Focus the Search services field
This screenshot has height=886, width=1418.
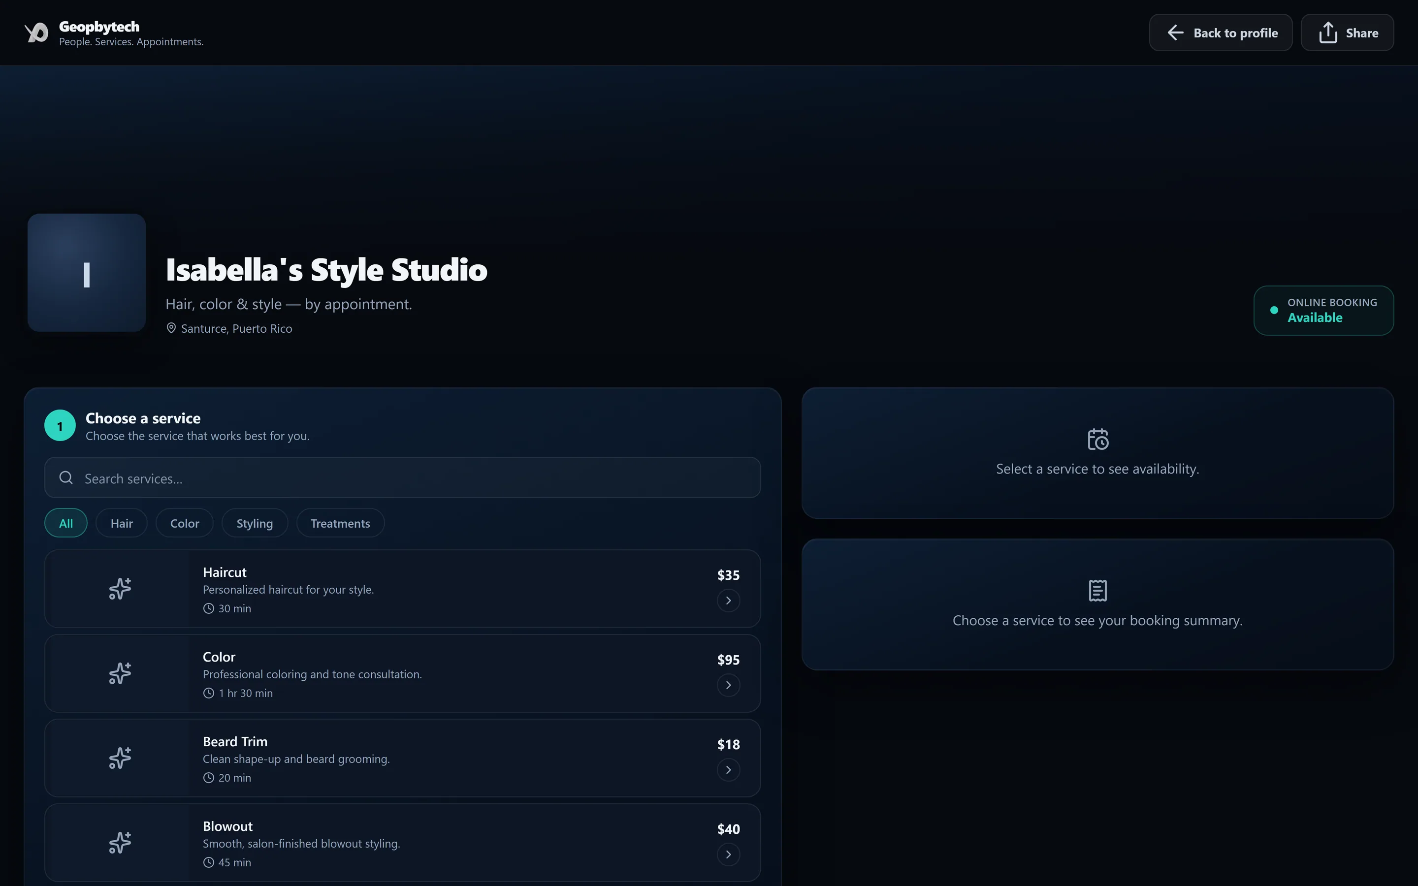click(403, 477)
